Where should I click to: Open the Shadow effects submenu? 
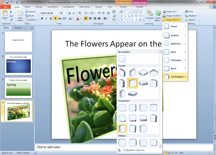click(x=175, y=35)
